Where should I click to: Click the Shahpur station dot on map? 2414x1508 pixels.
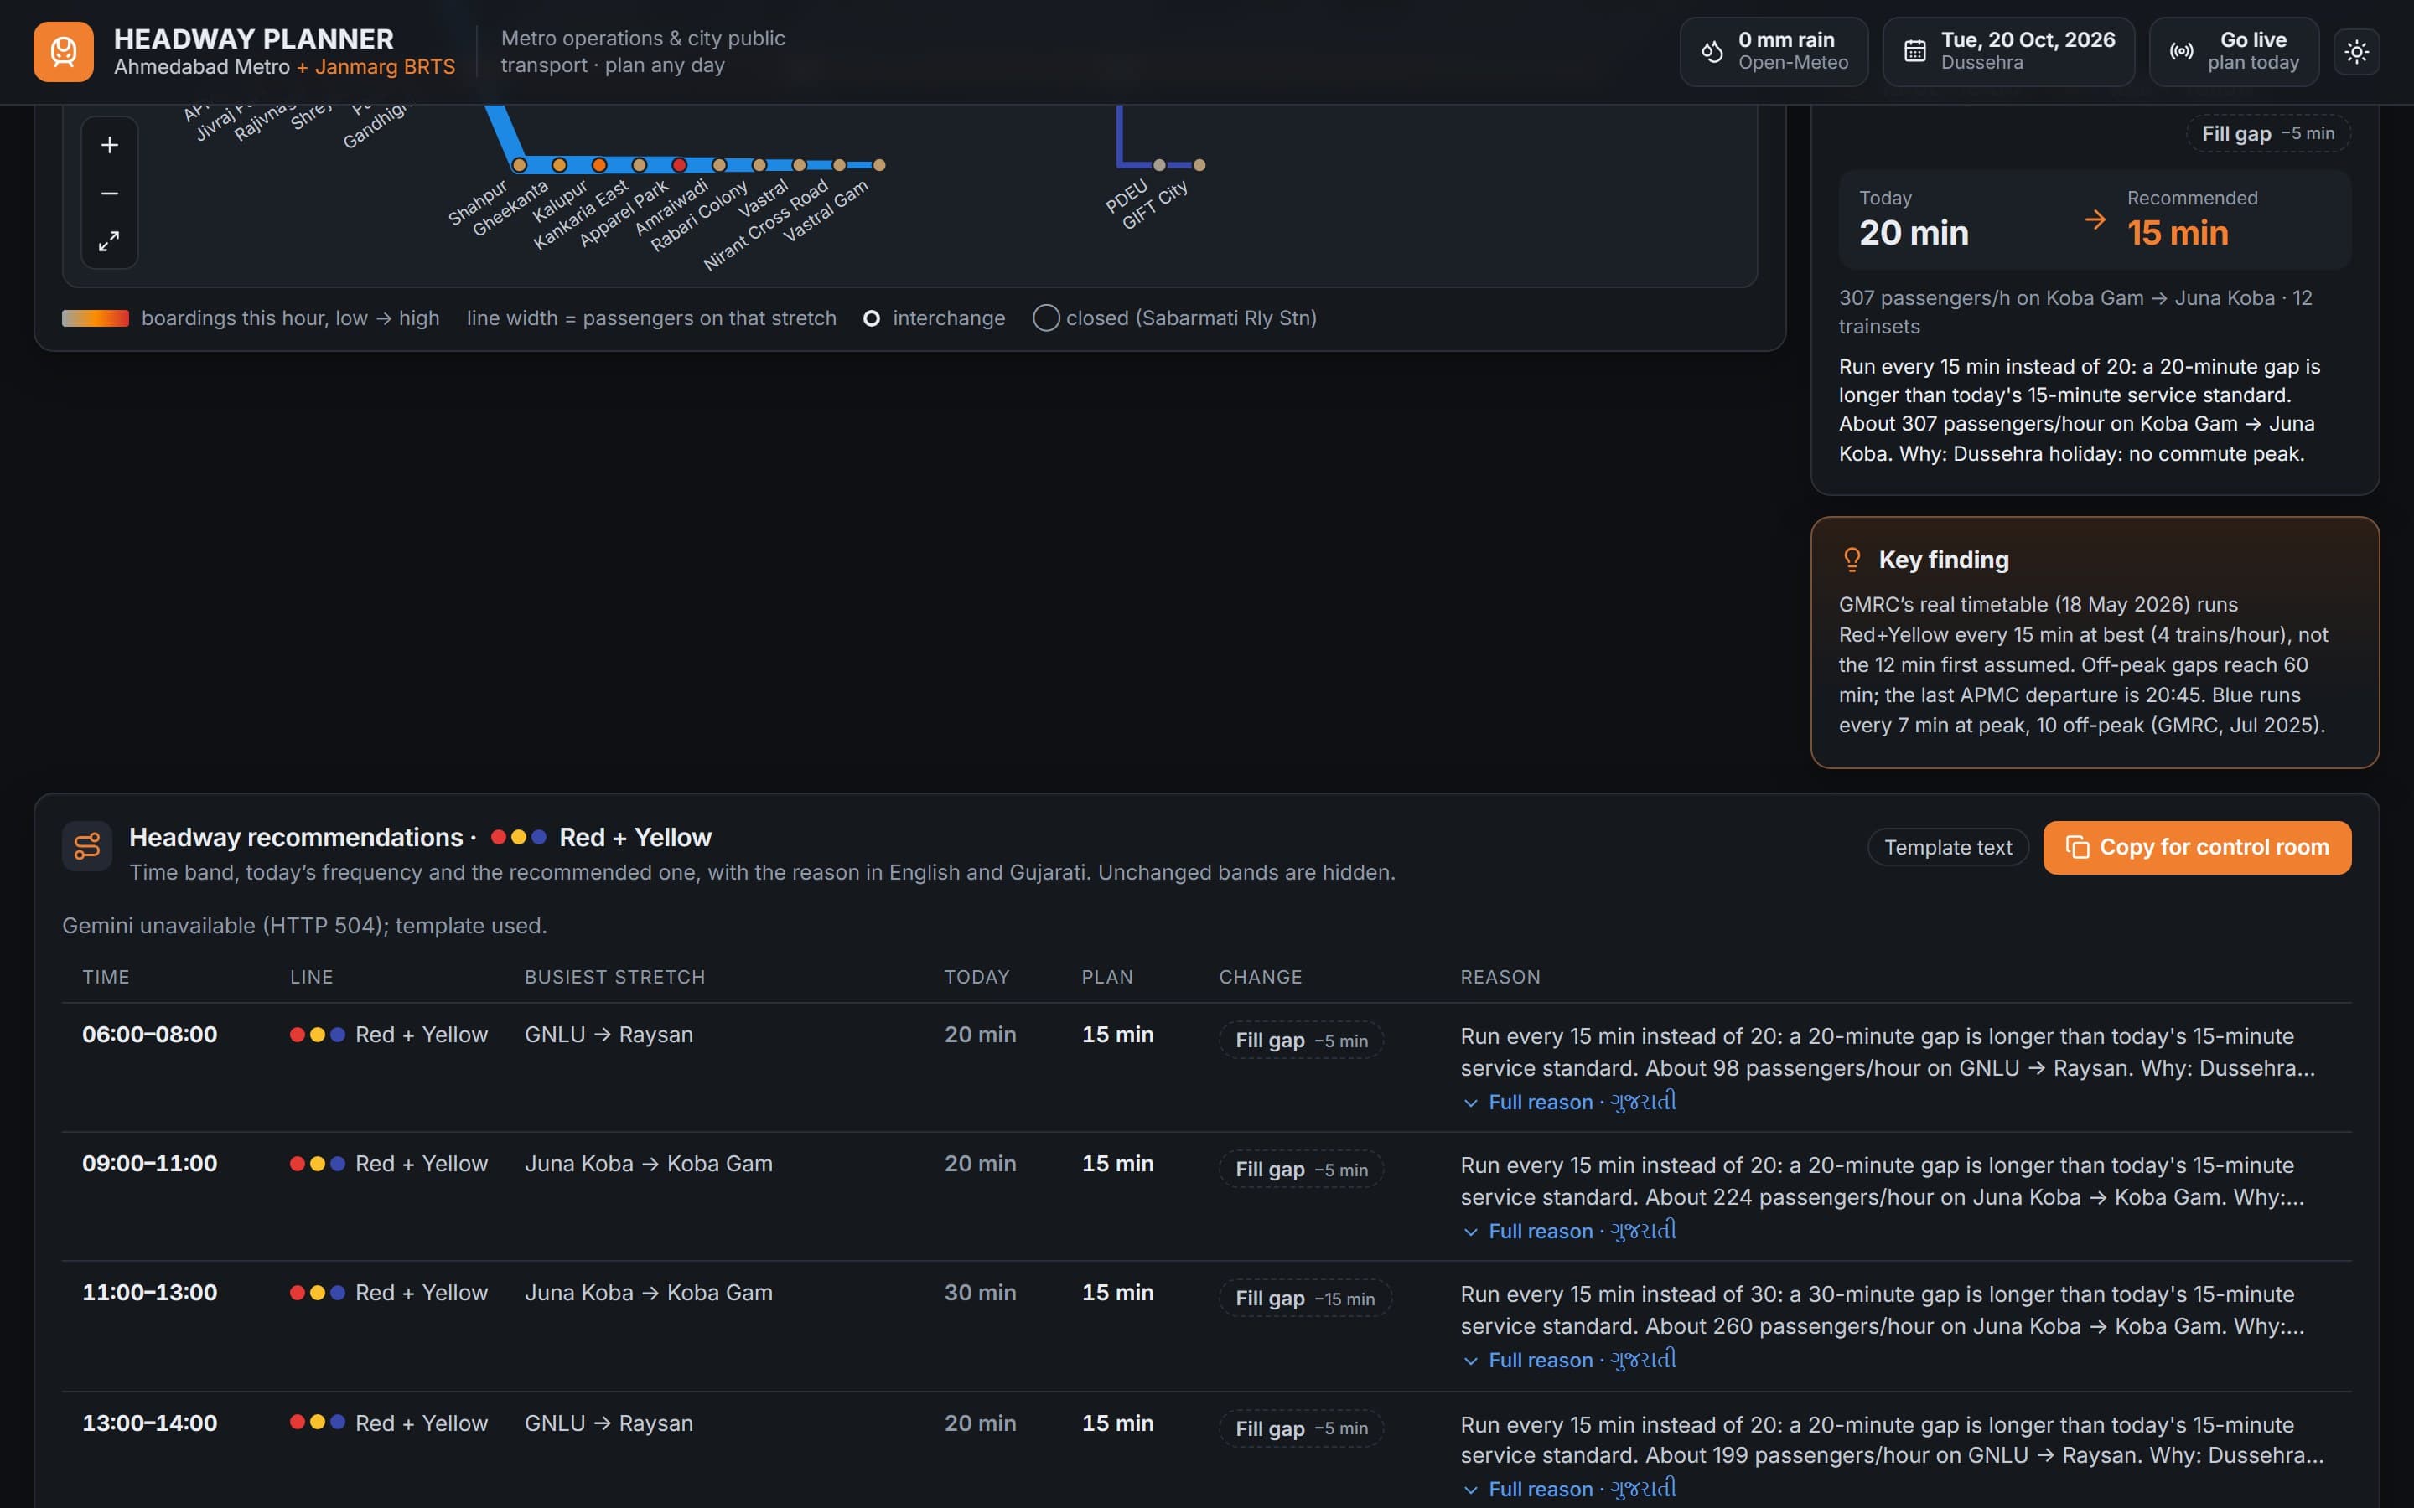pos(519,164)
